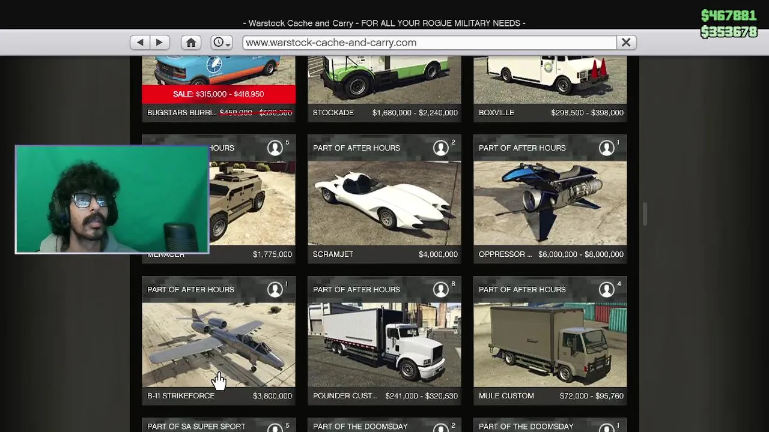The width and height of the screenshot is (769, 432).
Task: Open the Boxville van thumbnail
Action: pos(550,80)
